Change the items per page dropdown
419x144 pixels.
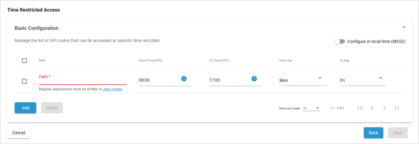tap(311, 108)
